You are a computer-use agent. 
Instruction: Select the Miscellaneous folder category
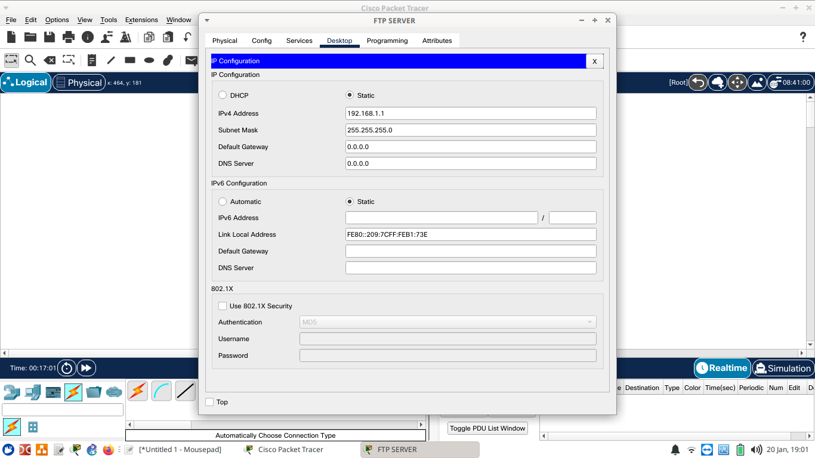[x=94, y=392]
